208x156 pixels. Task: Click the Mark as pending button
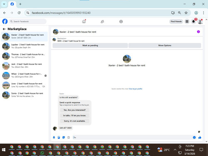coord(90,45)
